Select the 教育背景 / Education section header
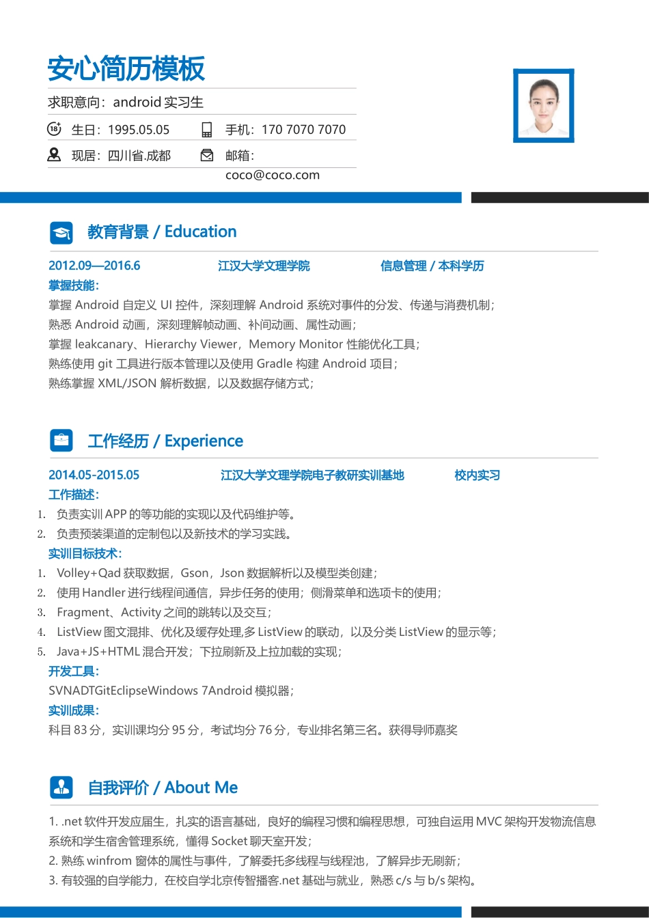The image size is (649, 918). [x=162, y=232]
